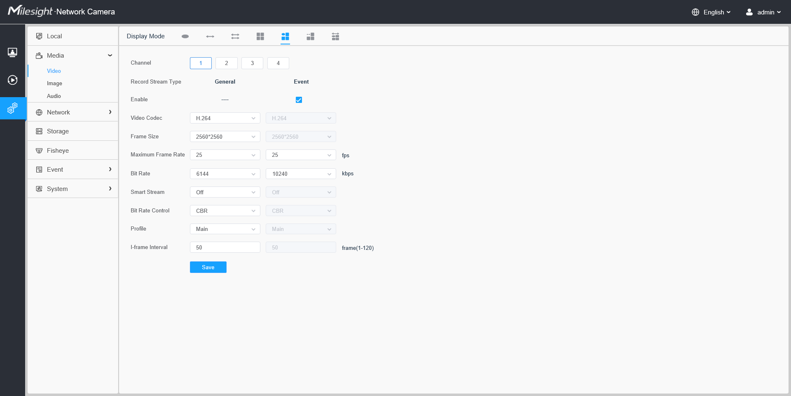Collapse the Media section chevron
The image size is (791, 396).
click(x=110, y=56)
